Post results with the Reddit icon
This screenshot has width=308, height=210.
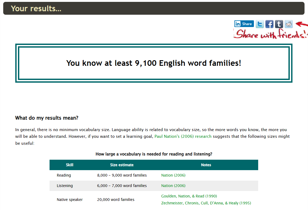[289, 24]
